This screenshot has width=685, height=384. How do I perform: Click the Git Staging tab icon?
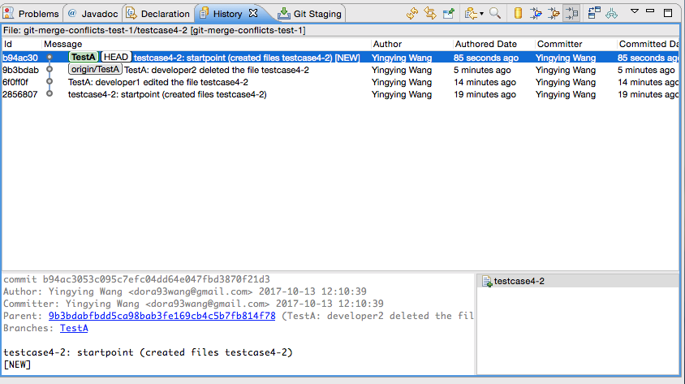click(x=284, y=14)
